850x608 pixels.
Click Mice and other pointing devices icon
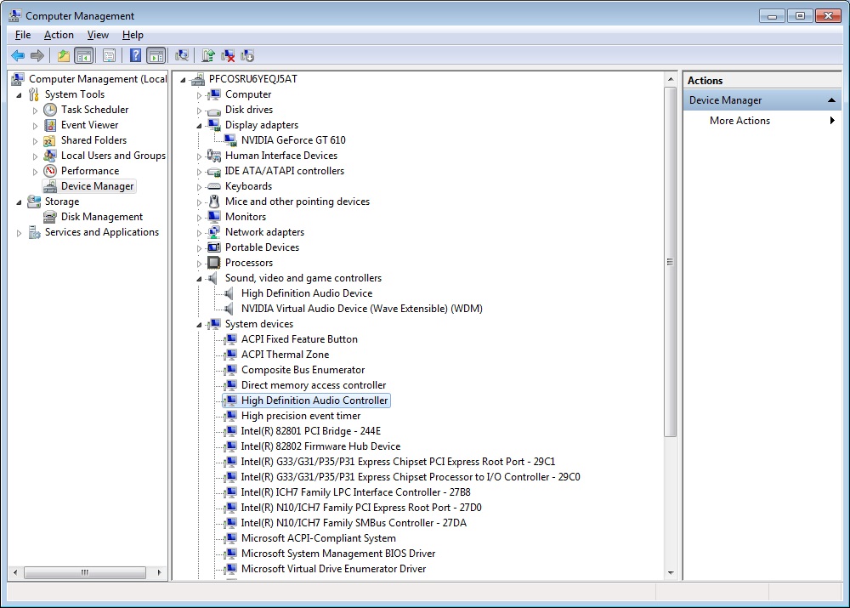[x=214, y=202]
